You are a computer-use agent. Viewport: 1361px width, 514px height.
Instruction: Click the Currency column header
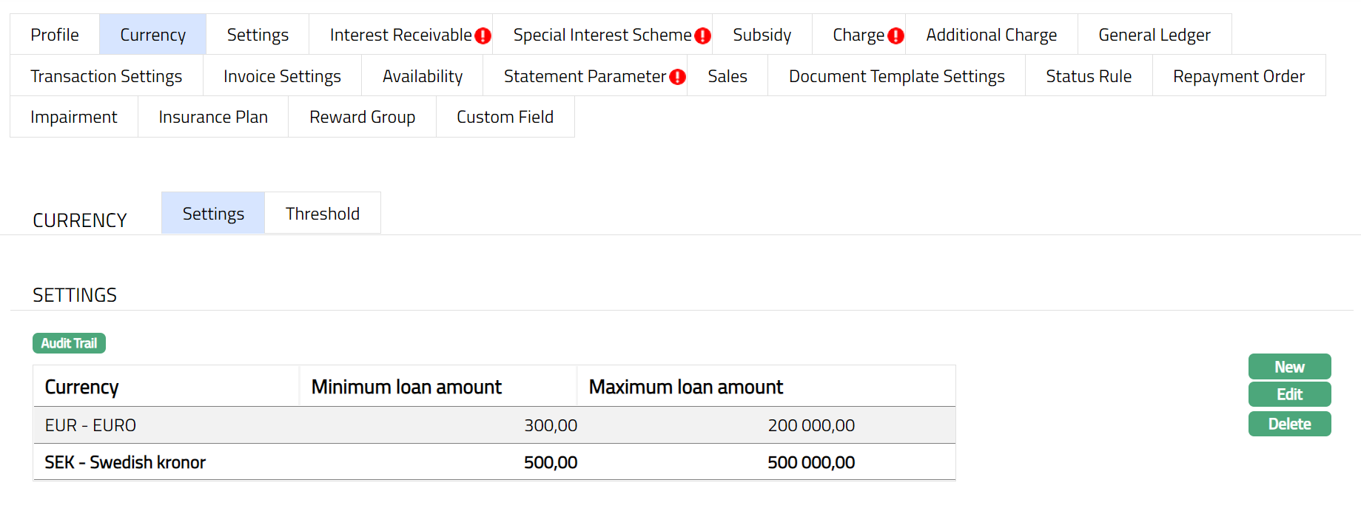coord(81,387)
